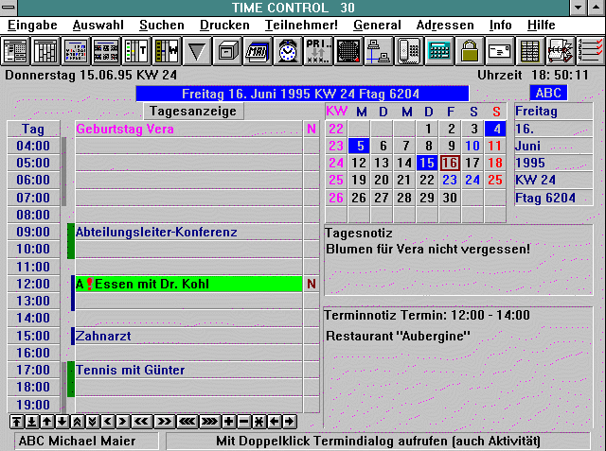Open the telephone dialer icon
The width and height of the screenshot is (606, 451).
pyautogui.click(x=408, y=51)
